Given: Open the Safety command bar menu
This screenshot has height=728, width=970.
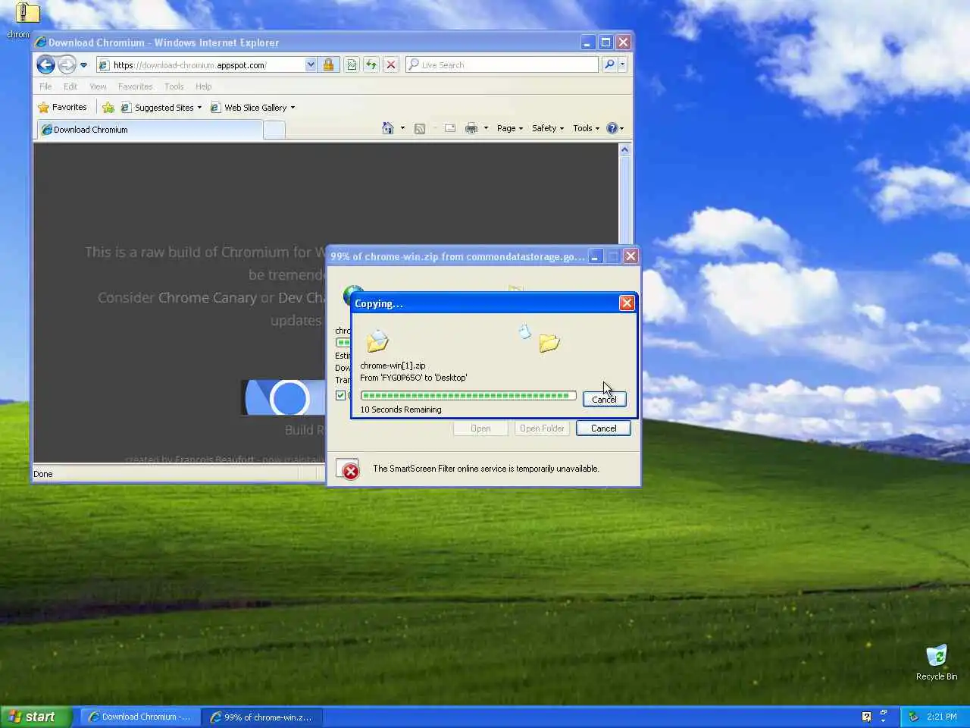Looking at the screenshot, I should coord(548,128).
